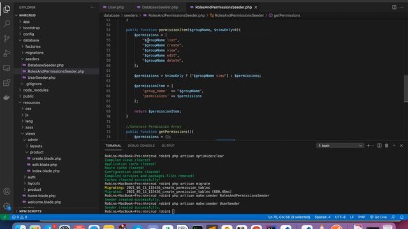Select the bash terminal dropdown
The image size is (408, 229).
tap(340, 146)
